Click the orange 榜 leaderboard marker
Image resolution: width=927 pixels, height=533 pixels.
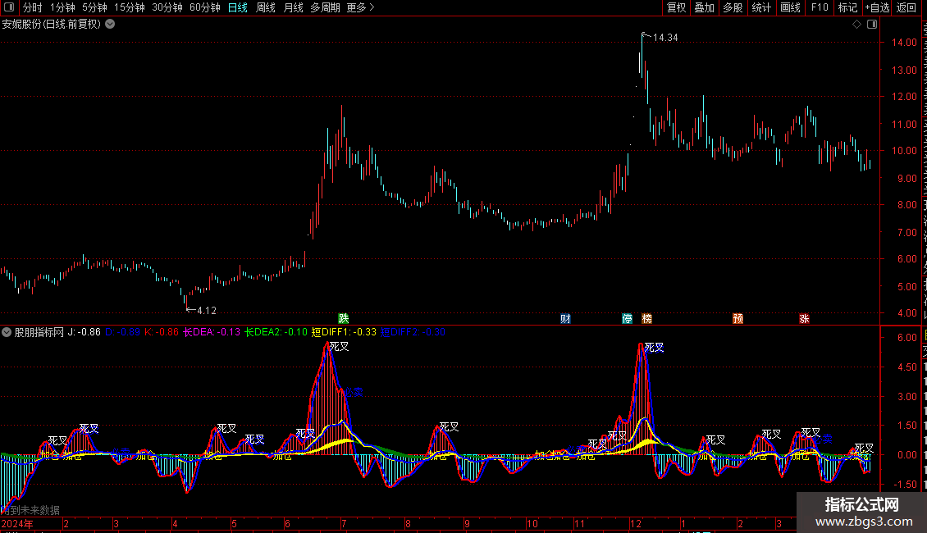tap(647, 318)
